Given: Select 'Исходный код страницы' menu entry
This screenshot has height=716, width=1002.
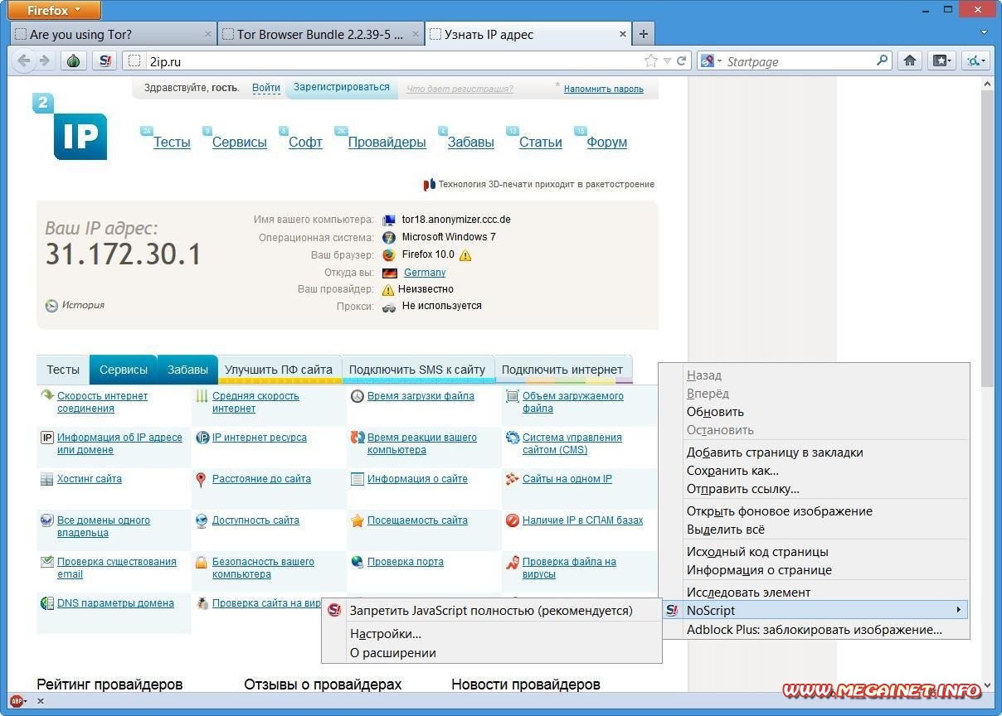Looking at the screenshot, I should coord(757,552).
